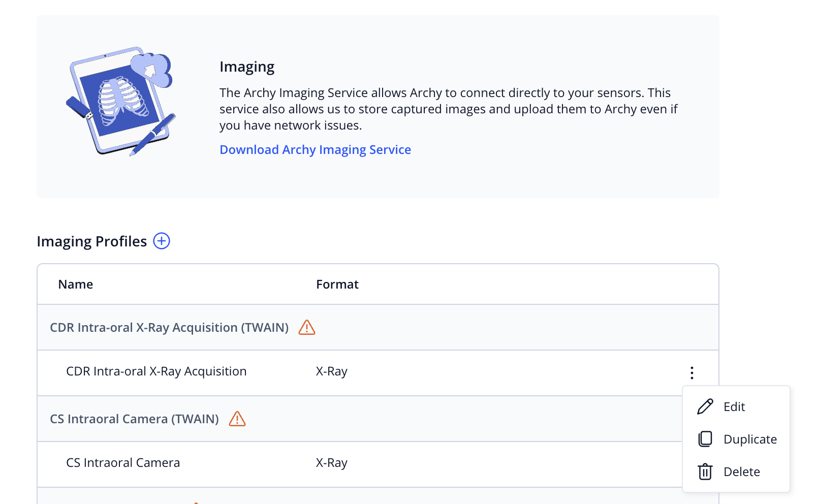The height and width of the screenshot is (504, 817).
Task: Click the Imaging X-ray tablet illustration
Action: tap(121, 101)
